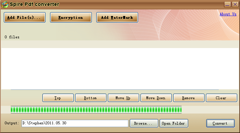This screenshot has width=240, height=133.
Task: Click the Spire Pdf converter app icon
Action: (5, 5)
